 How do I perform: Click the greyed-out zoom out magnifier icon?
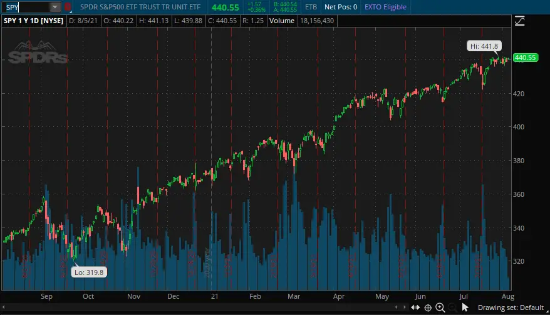pyautogui.click(x=452, y=307)
